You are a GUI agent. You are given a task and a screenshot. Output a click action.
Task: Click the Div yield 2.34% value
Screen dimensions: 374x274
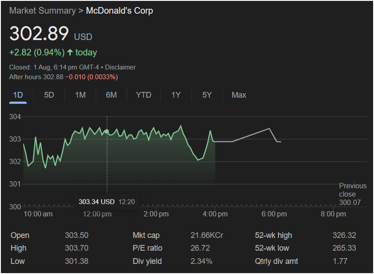201,261
